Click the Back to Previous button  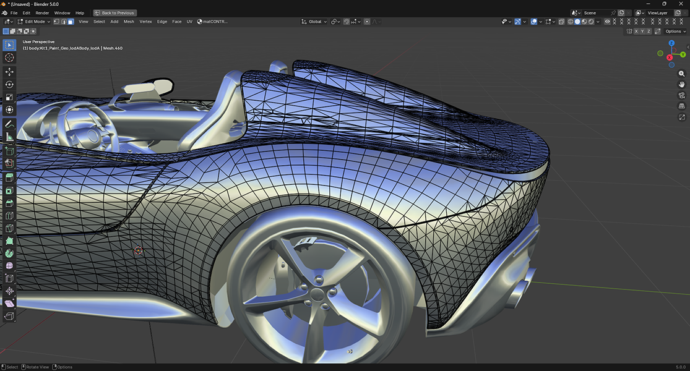tap(115, 13)
